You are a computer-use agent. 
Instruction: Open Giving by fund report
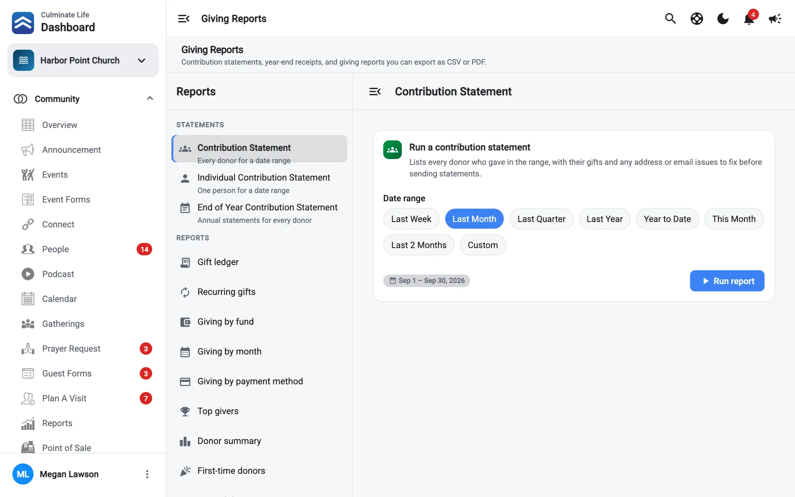point(259,322)
